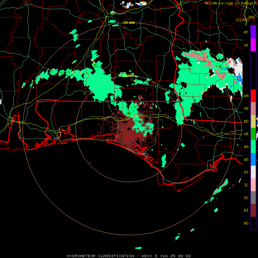Select the khaki BD legend swatch
The image size is (258, 258).
coord(253,121)
